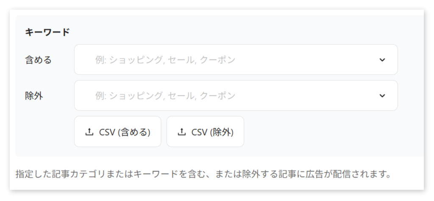Screen dimensions: 434x201
Task: Click the 含める row label
Action: coord(38,60)
